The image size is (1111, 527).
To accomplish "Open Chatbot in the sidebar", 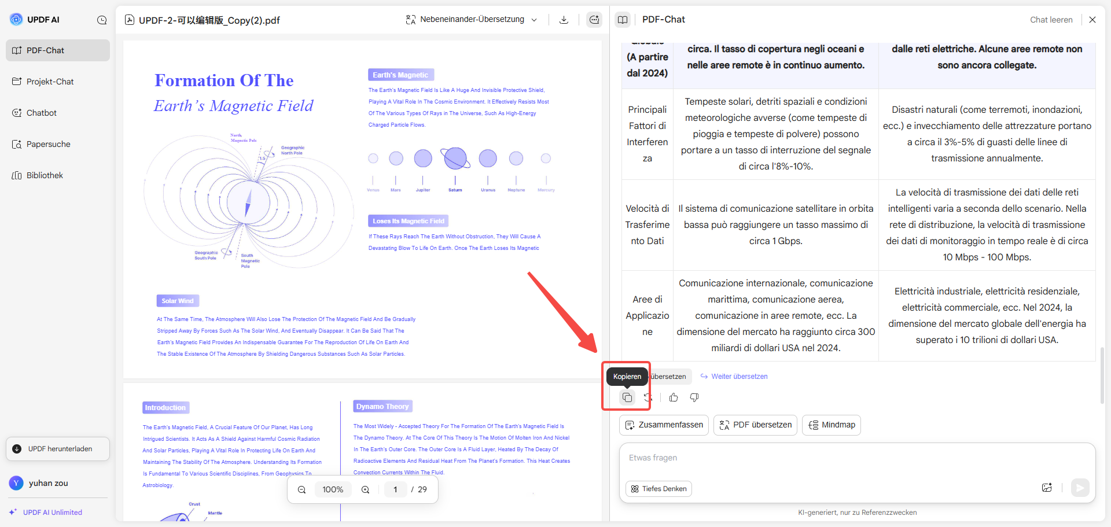I will pyautogui.click(x=58, y=113).
